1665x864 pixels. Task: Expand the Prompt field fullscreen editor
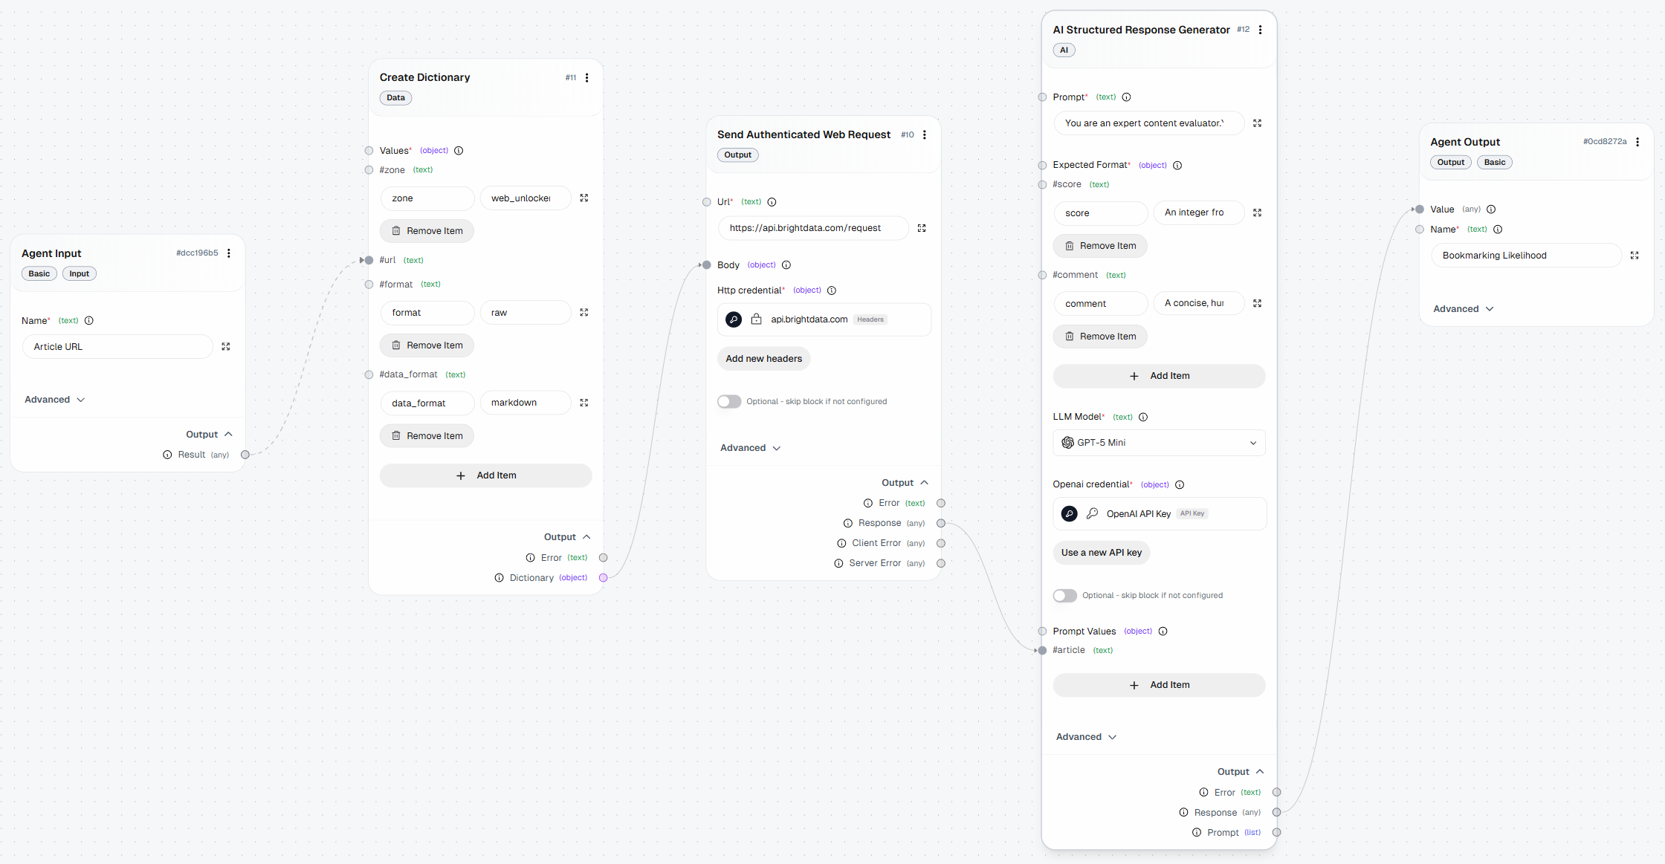click(1257, 123)
